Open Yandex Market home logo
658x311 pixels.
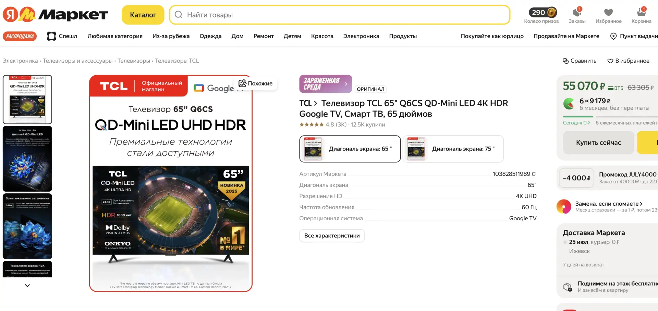click(x=55, y=15)
